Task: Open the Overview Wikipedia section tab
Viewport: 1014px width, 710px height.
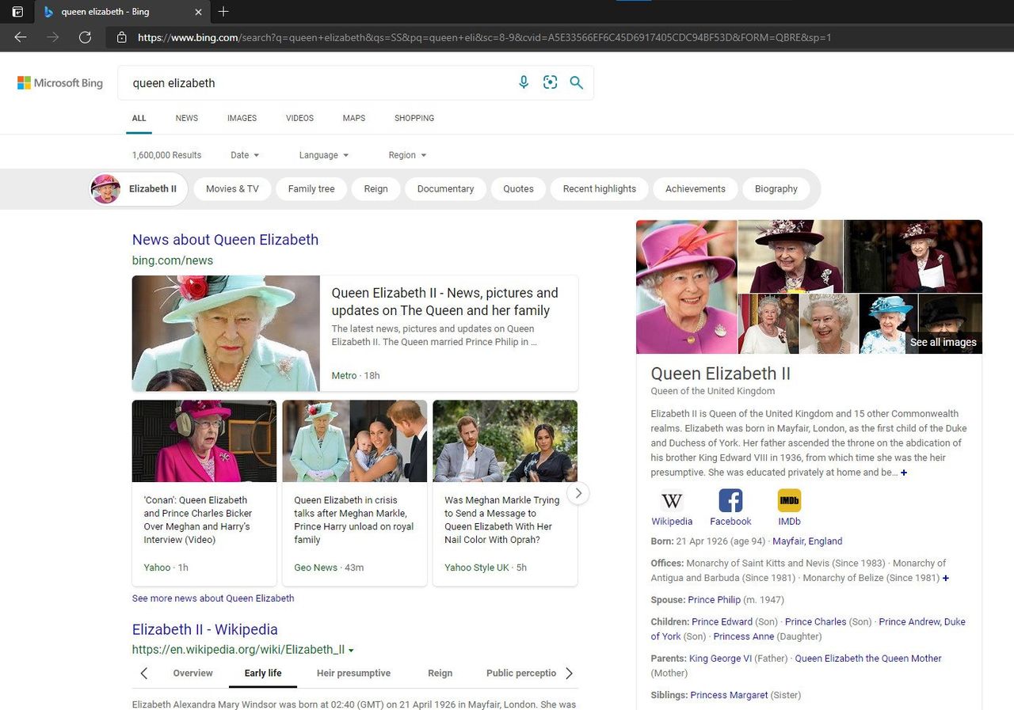Action: coord(193,673)
